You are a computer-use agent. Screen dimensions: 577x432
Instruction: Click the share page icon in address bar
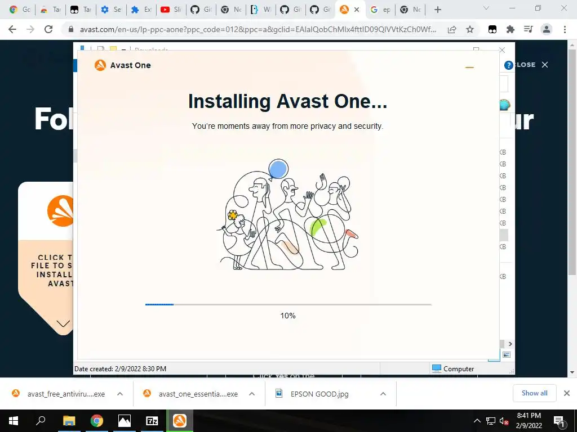click(x=452, y=29)
